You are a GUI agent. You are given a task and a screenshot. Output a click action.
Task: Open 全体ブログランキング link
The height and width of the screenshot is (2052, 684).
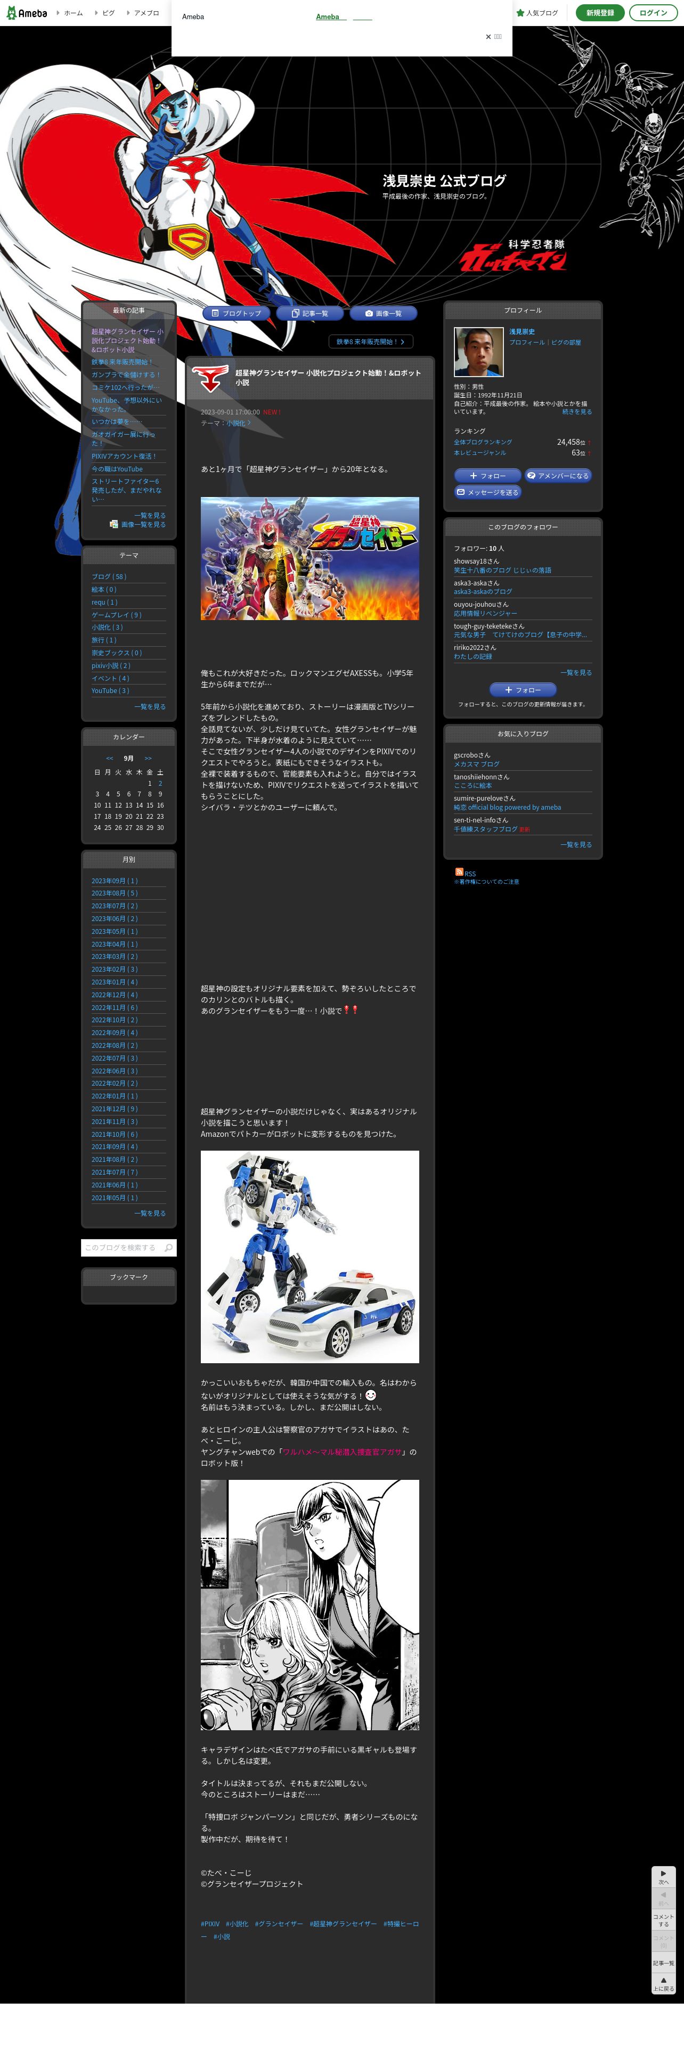pos(483,442)
